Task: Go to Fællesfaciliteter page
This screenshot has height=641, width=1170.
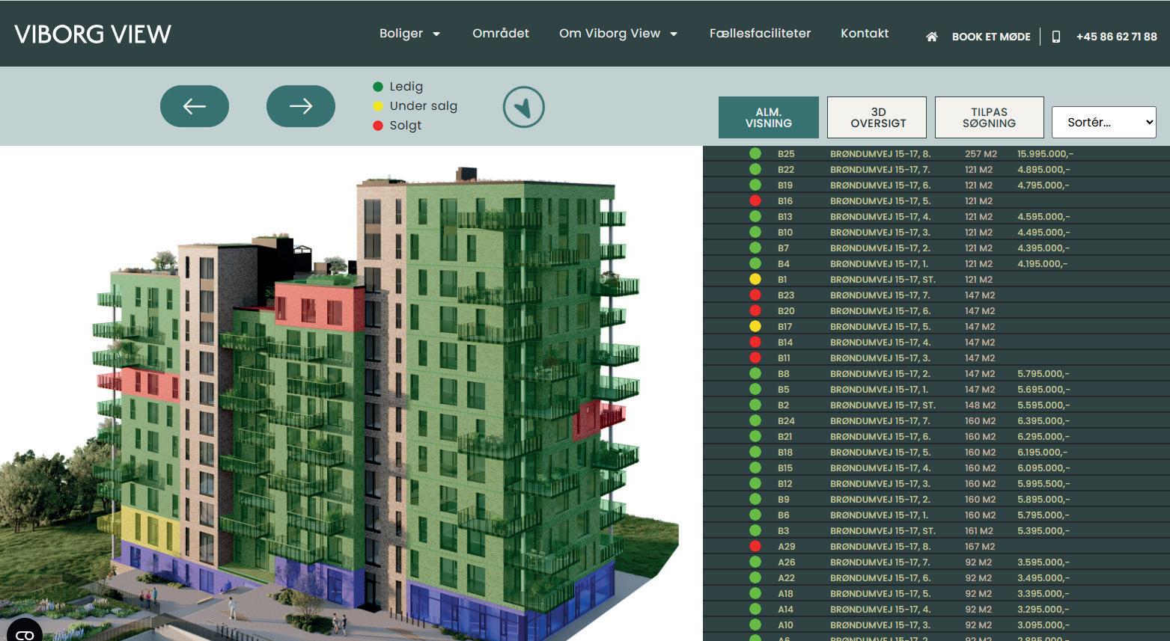Action: (x=760, y=34)
